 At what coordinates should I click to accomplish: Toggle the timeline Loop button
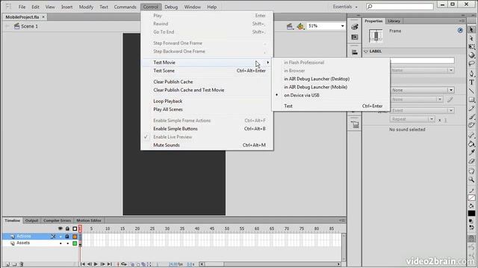124,264
